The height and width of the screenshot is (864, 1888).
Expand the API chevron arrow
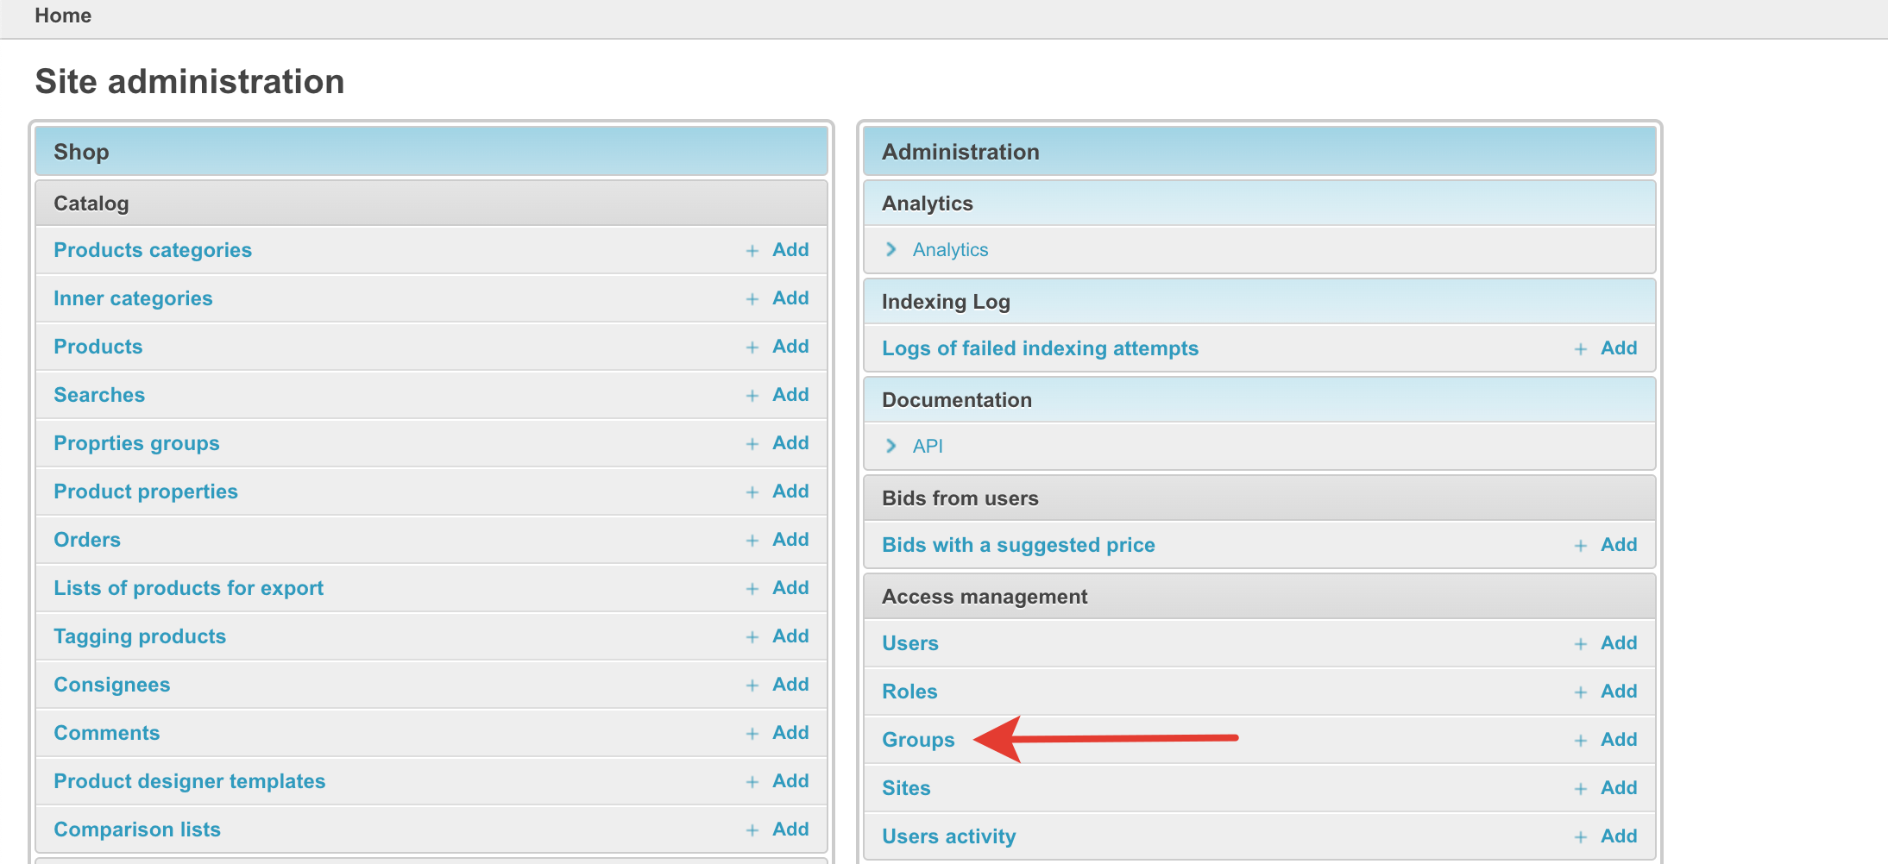(891, 446)
